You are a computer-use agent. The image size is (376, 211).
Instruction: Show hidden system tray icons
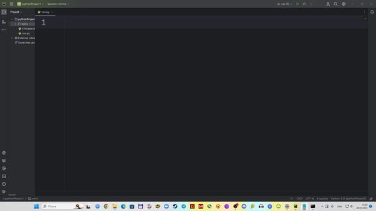pos(322,206)
